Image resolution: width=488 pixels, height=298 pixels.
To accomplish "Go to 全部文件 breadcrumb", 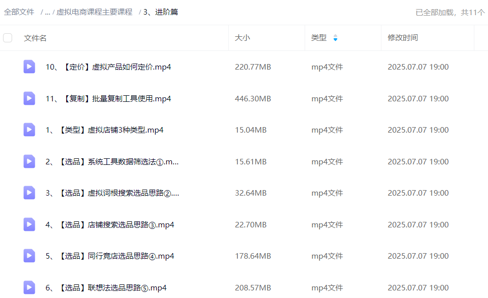I will (x=19, y=12).
